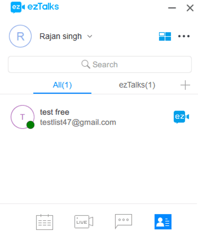
Task: Open the meetings schedule calendar icon
Action: (44, 222)
